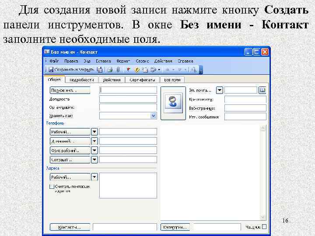315x236 pixels.
Task: Click the Организация input field
Action: point(128,107)
